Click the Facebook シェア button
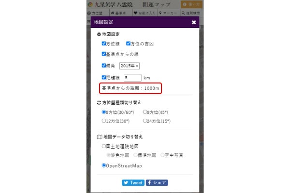The width and height of the screenshot is (290, 193). [x=157, y=183]
